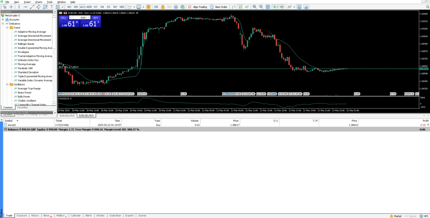Expand the Accounts tree node
Image resolution: width=430 pixels, height=218 pixels.
(3, 19)
